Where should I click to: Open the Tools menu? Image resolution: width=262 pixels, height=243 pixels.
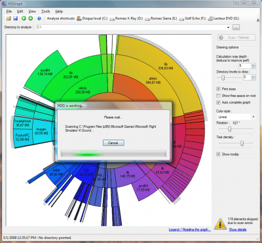(46, 11)
